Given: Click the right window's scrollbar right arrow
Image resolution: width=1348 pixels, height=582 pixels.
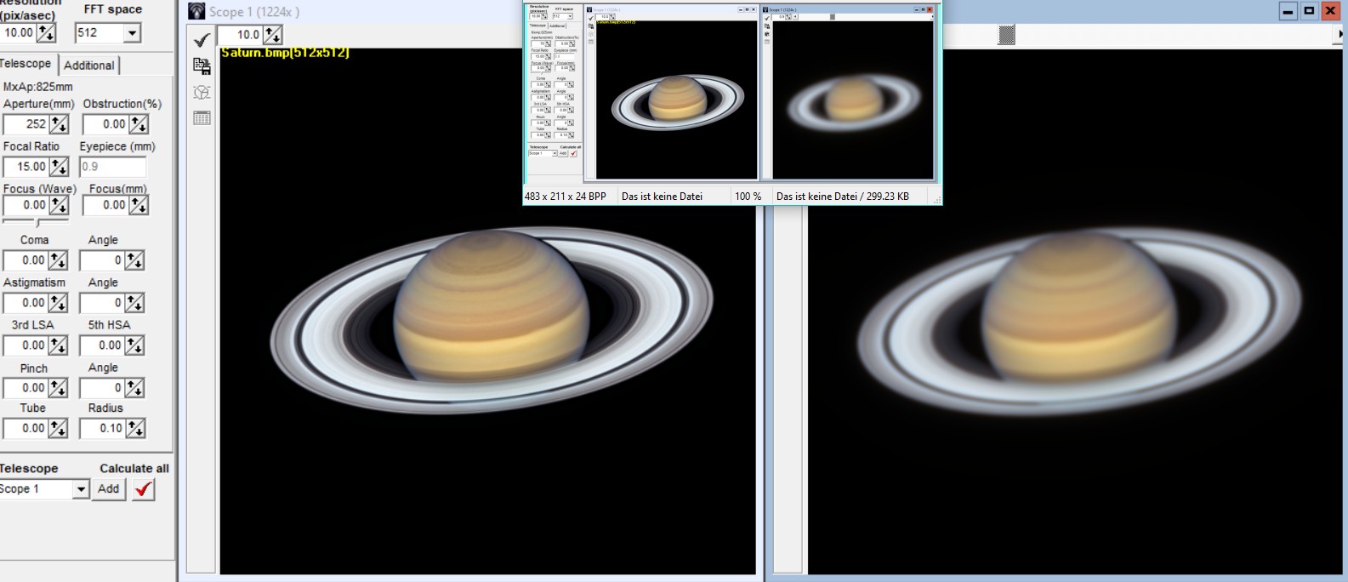Looking at the screenshot, I should [1341, 35].
